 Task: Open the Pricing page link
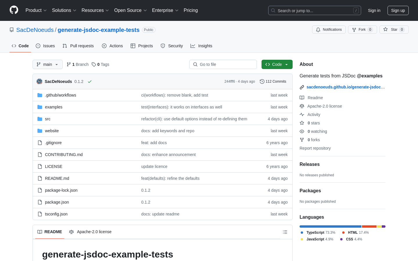191,10
